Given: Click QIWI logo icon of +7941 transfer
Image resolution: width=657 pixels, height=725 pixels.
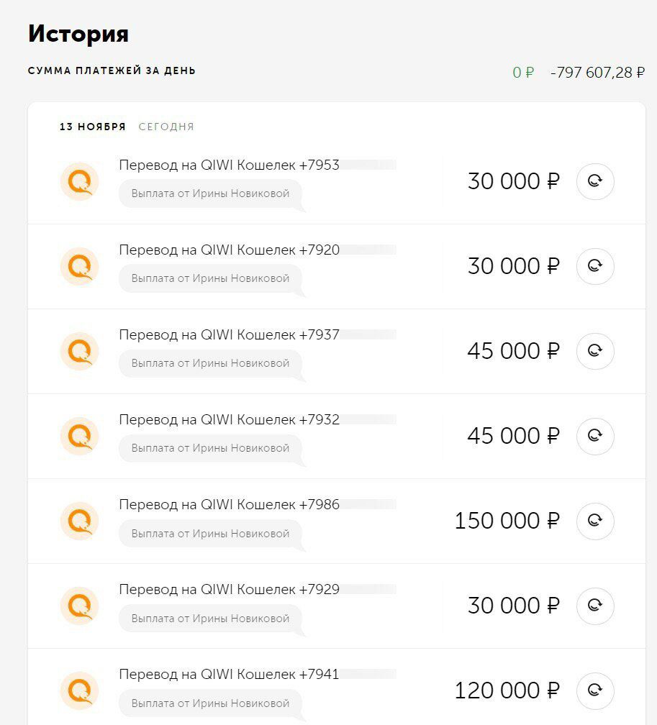Looking at the screenshot, I should tap(80, 690).
